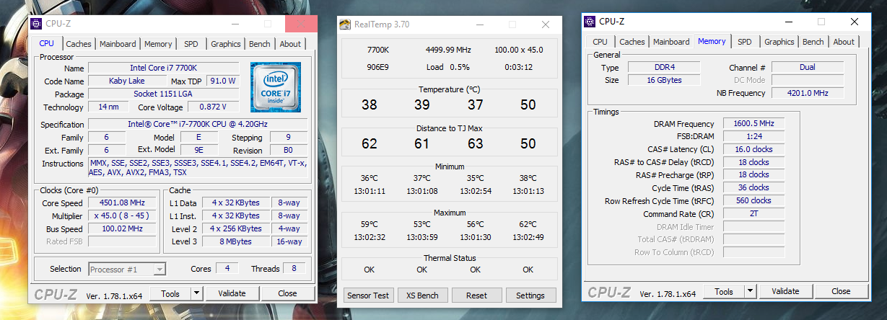This screenshot has width=887, height=320.
Task: Minimize the right CPU-Z Memory window
Action: tap(787, 22)
